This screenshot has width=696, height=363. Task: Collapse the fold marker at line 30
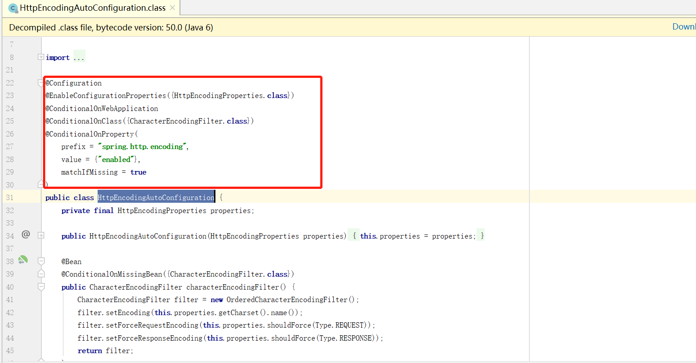pos(41,184)
